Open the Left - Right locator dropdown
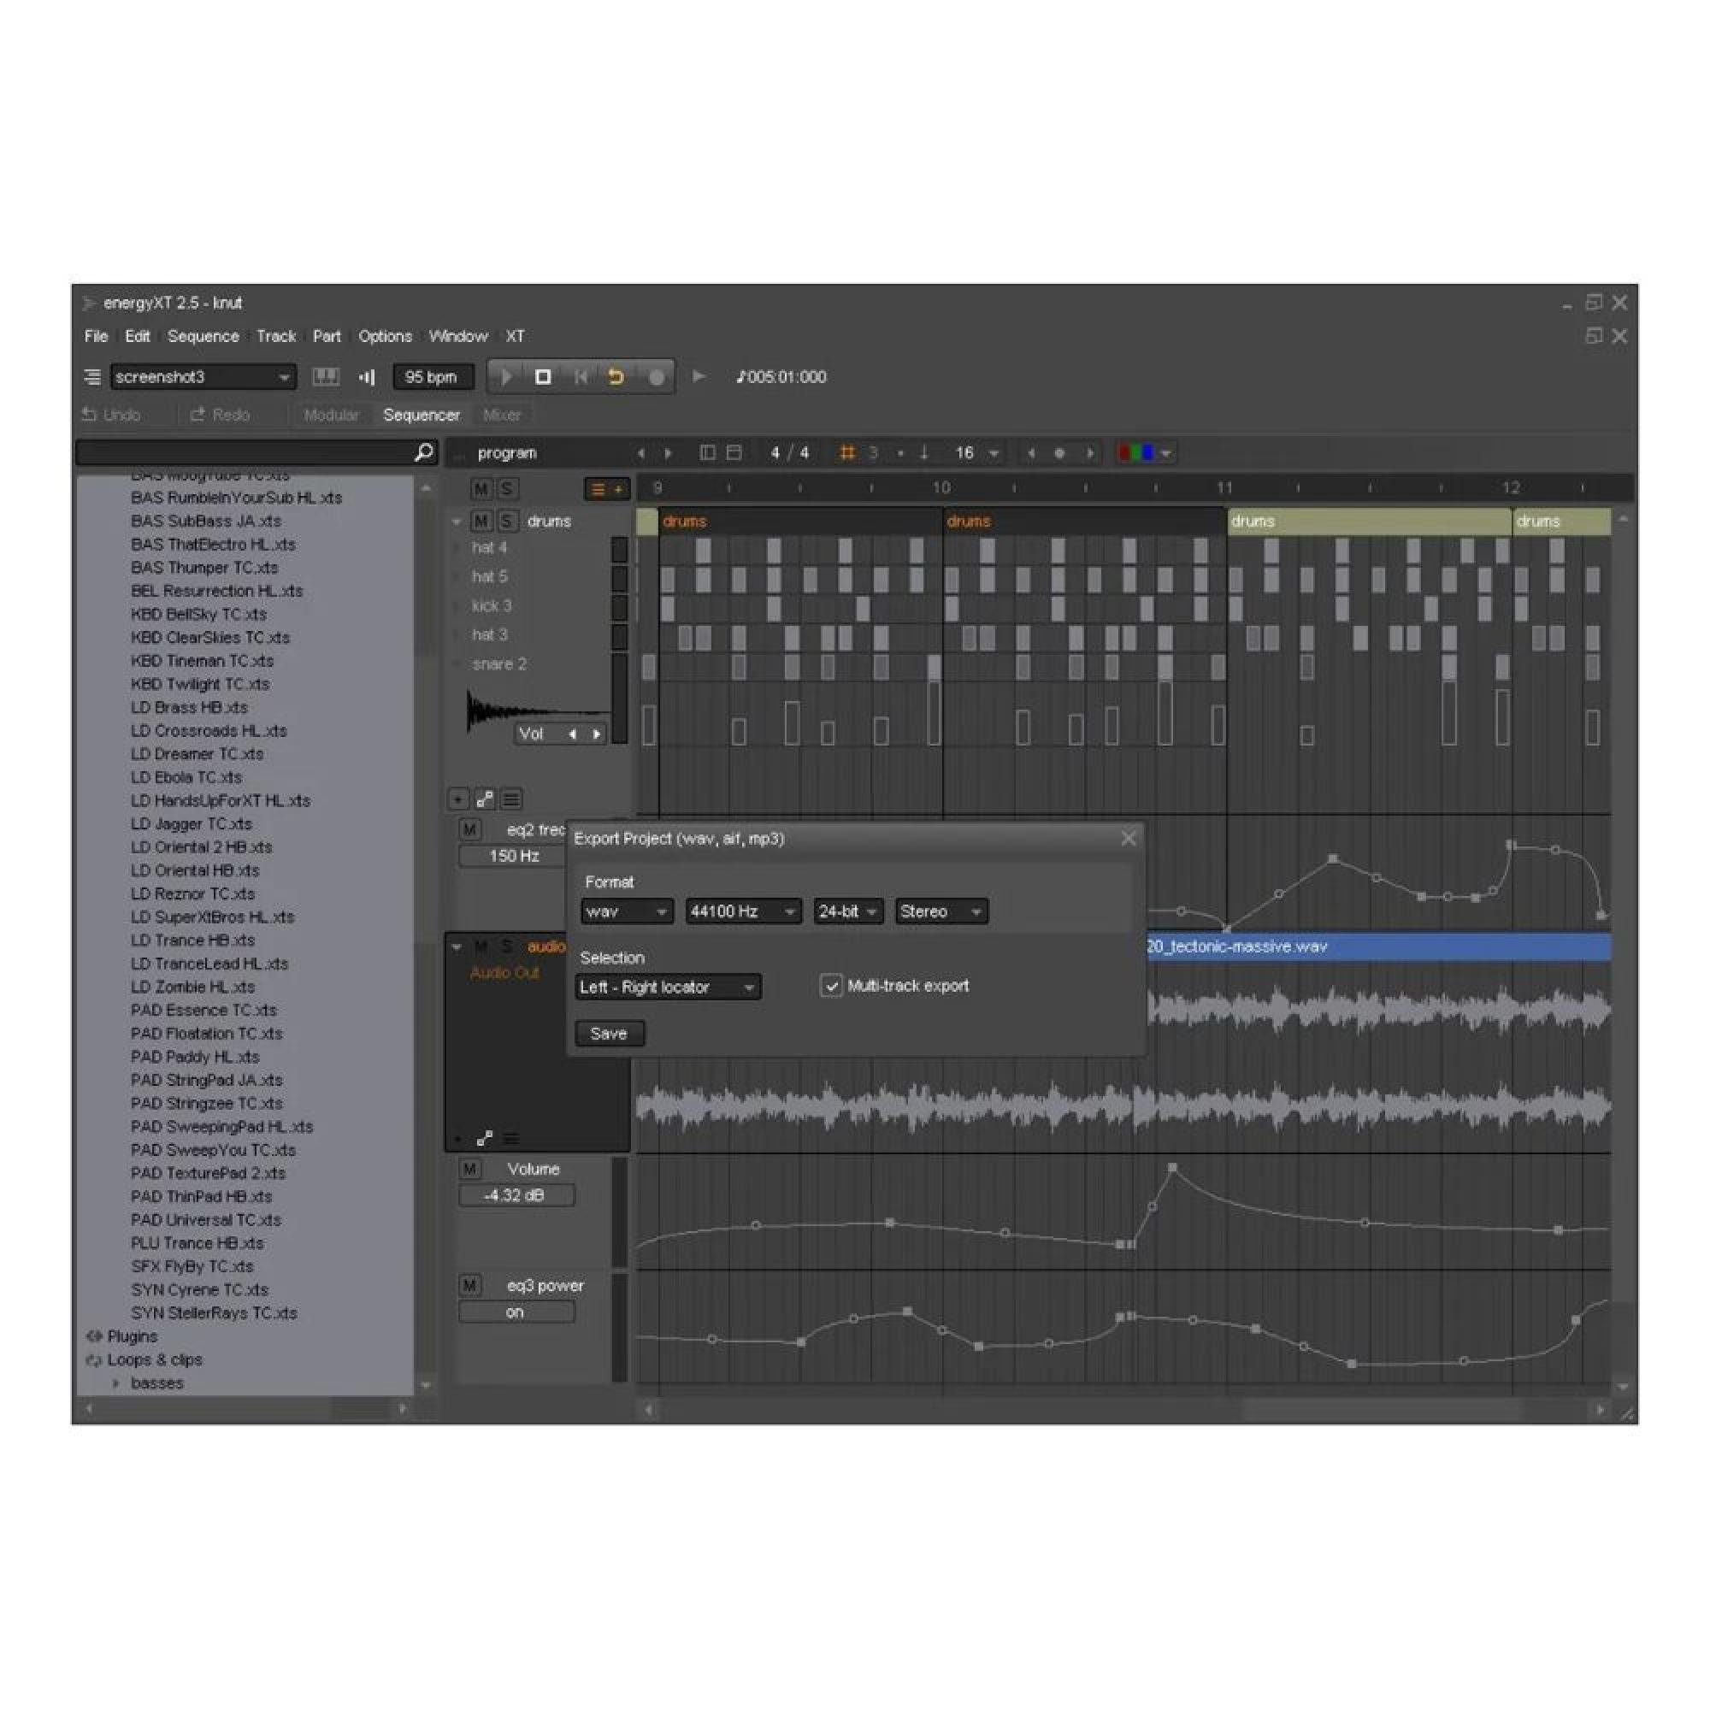Image resolution: width=1710 pixels, height=1710 pixels. point(668,987)
